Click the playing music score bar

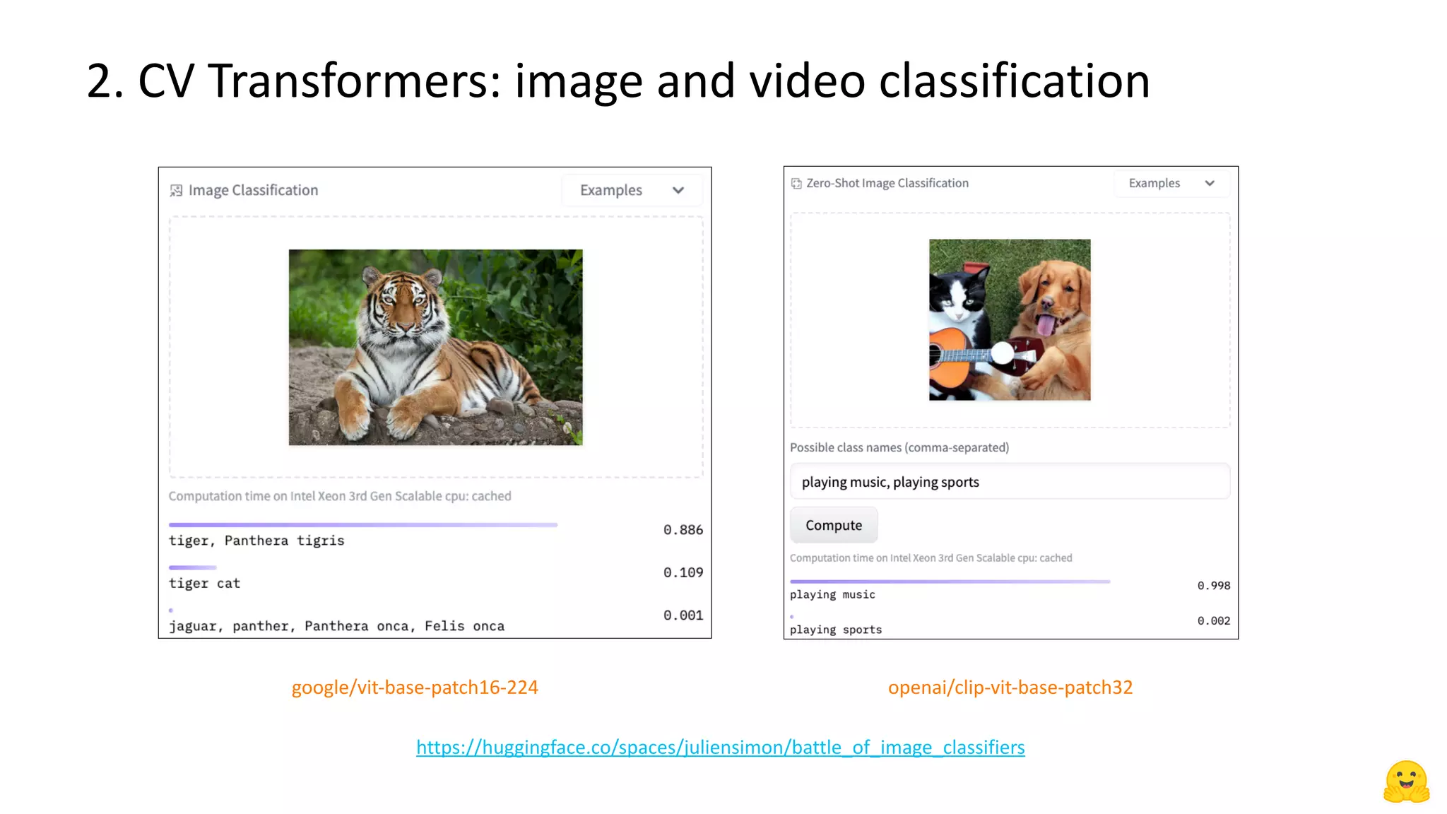tap(950, 582)
